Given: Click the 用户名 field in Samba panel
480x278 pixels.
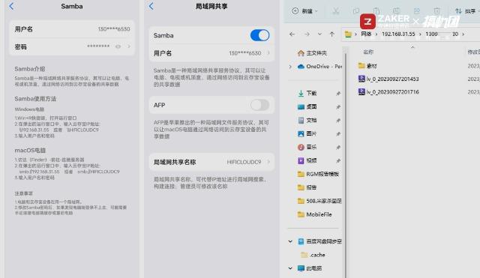Looking at the screenshot, I should (72, 29).
